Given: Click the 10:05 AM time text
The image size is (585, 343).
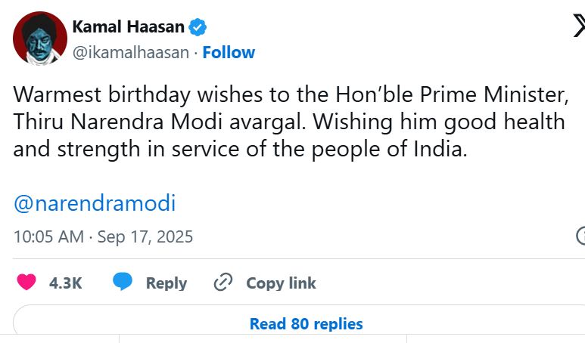Looking at the screenshot, I should point(48,236).
